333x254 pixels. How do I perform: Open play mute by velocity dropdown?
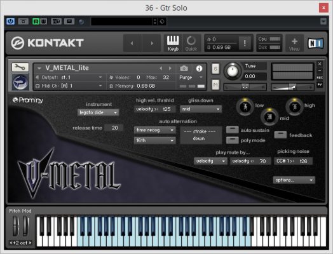coord(210,161)
